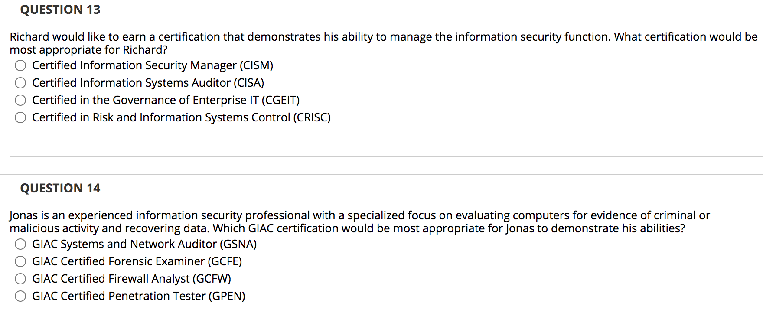
Task: Click the GSNA answer label text
Action: pyautogui.click(x=144, y=244)
